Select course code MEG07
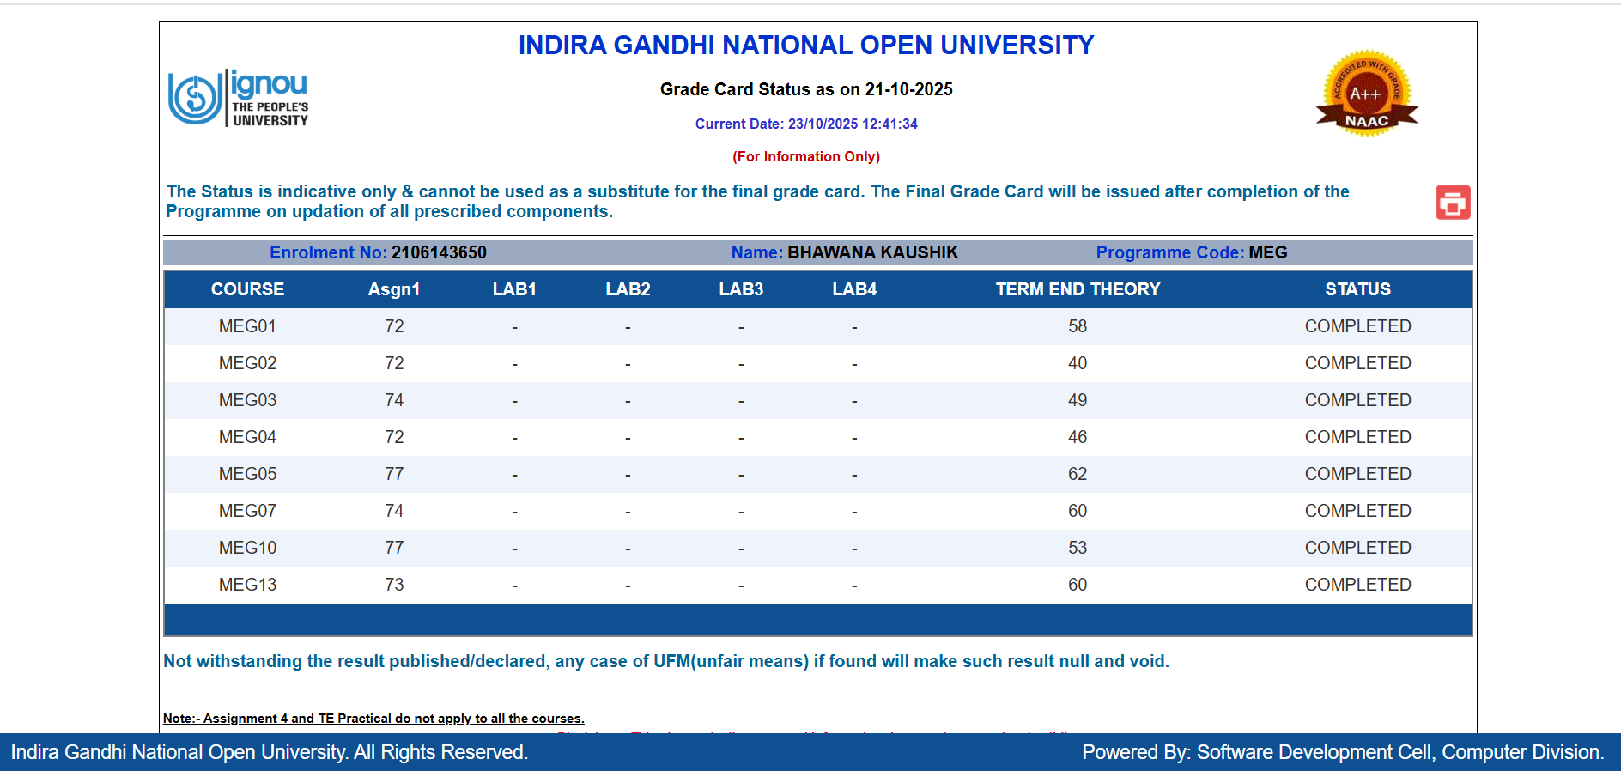 click(x=247, y=511)
